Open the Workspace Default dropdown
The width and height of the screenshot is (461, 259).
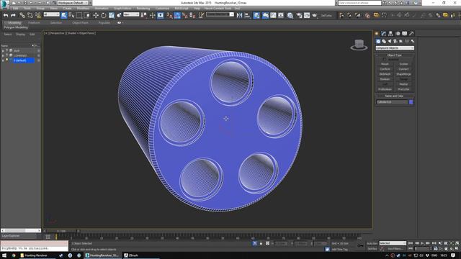pos(73,3)
